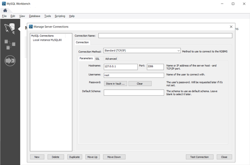The width and height of the screenshot is (250, 165).
Task: Open the Help menu
Action: click(72, 16)
